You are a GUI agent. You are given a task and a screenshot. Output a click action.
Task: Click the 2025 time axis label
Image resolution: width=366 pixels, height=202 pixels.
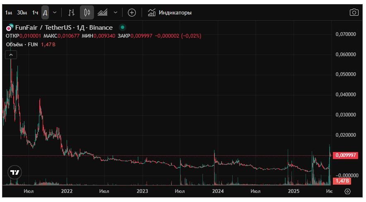point(294,191)
